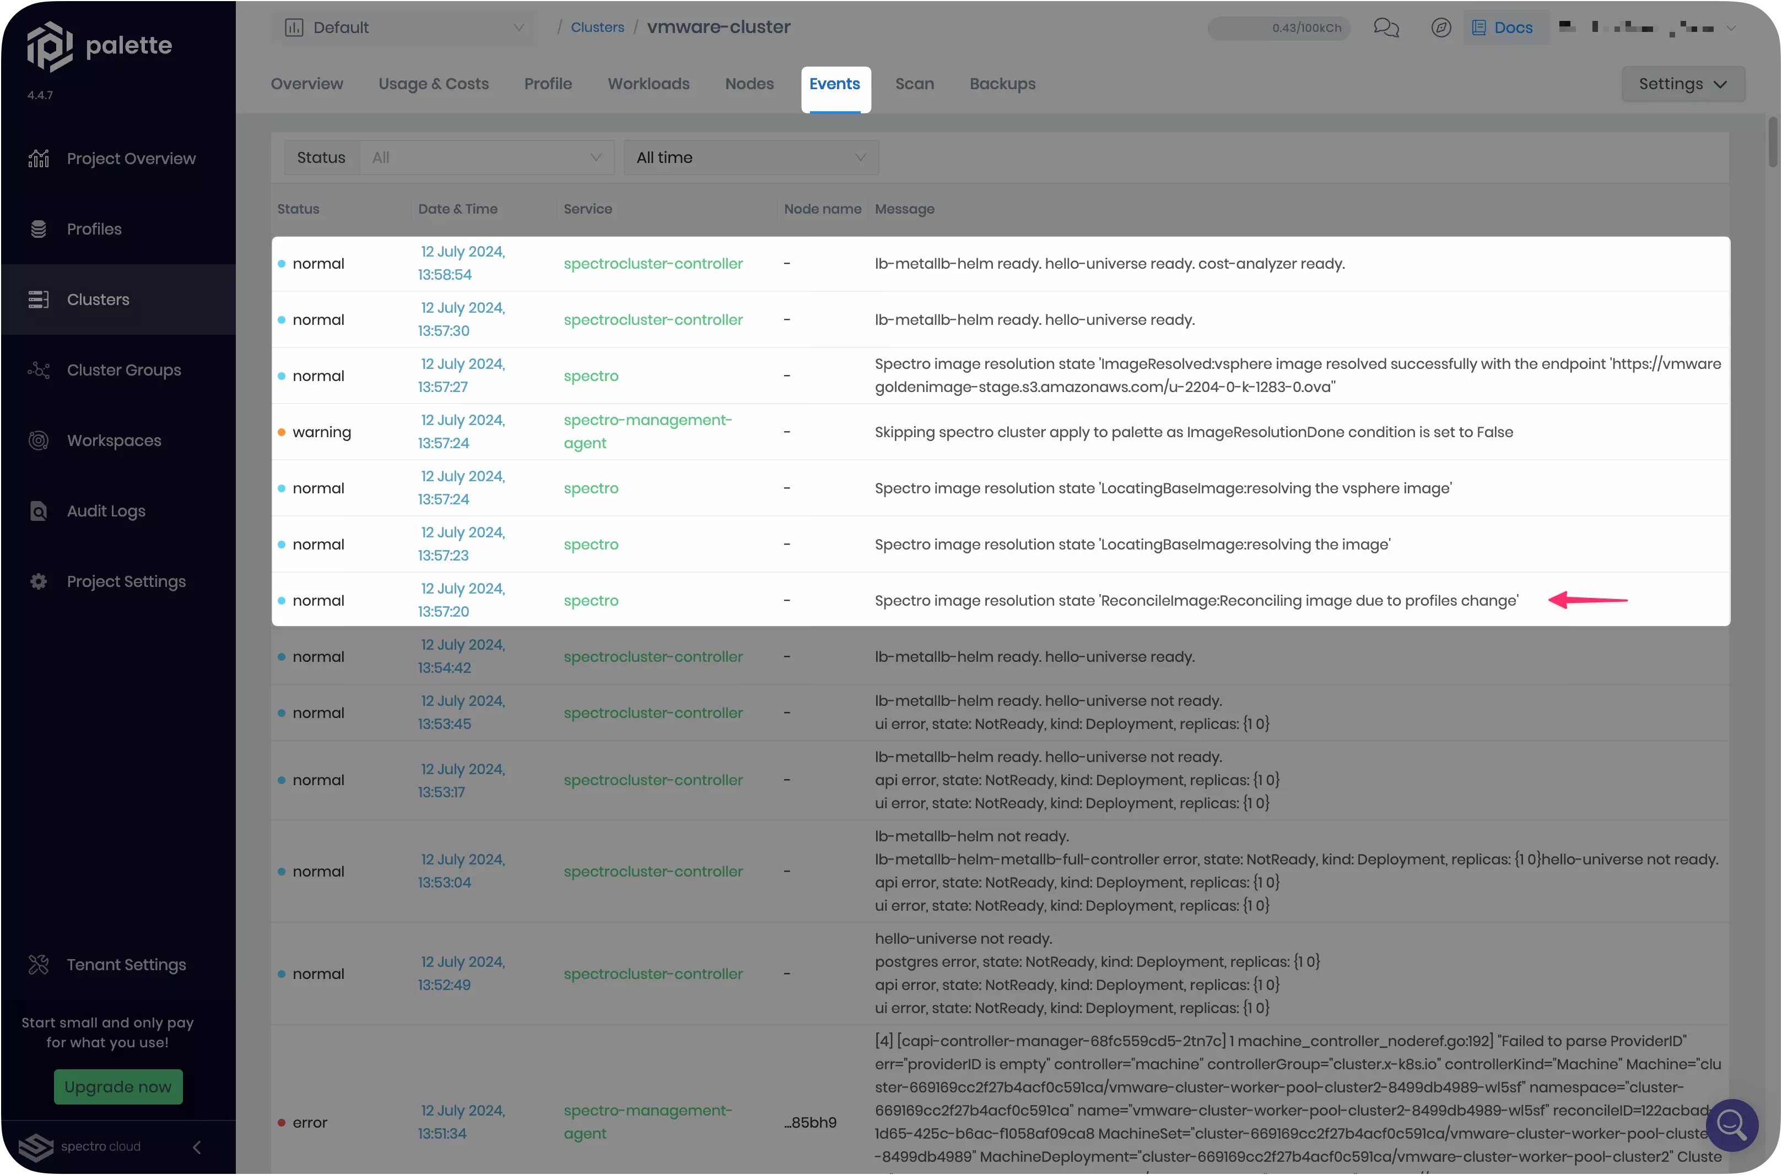Open the Status All filter dropdown
This screenshot has height=1175, width=1782.
[487, 157]
